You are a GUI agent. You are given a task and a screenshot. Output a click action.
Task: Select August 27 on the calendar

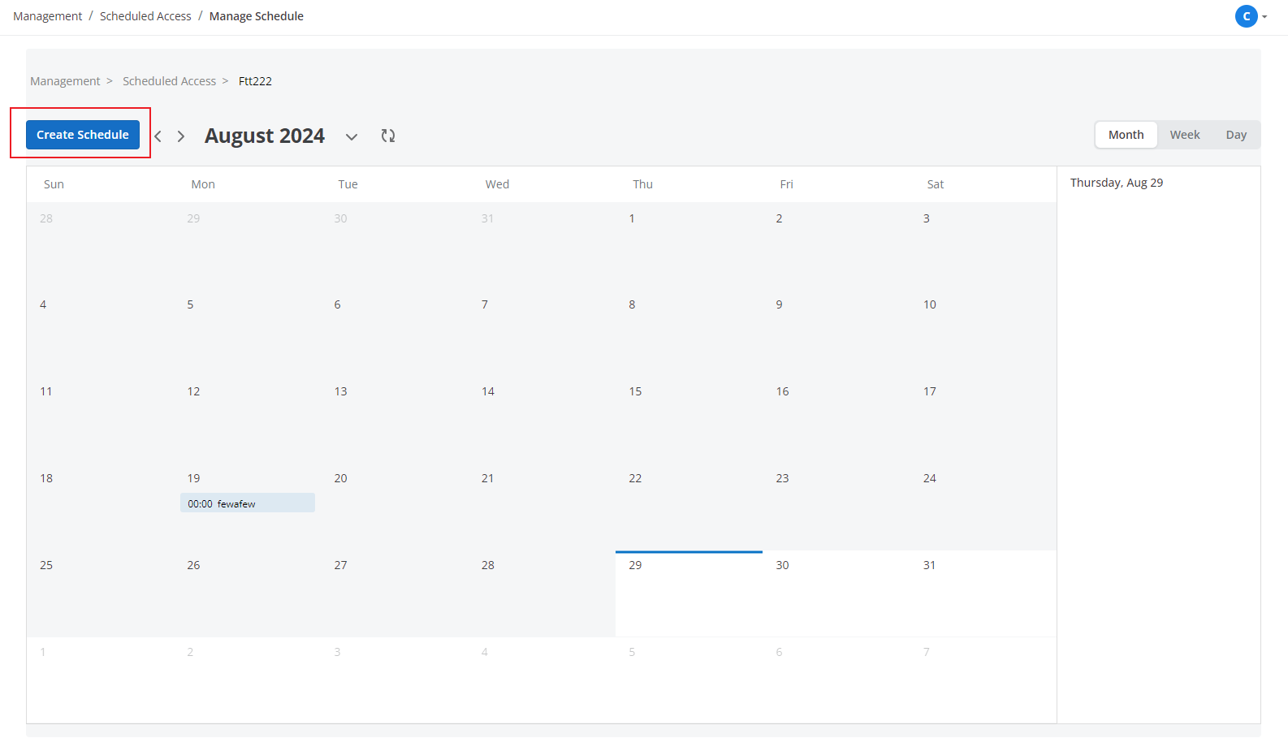click(x=341, y=565)
